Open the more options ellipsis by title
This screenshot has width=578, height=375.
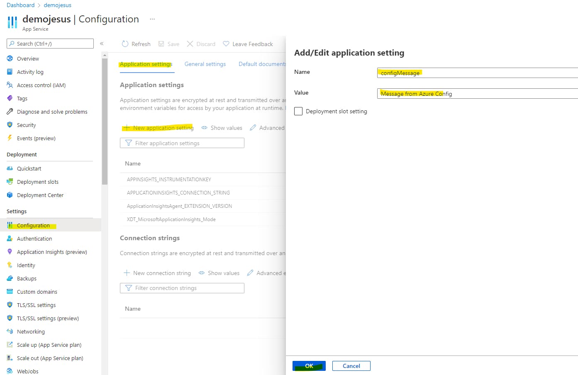coord(152,19)
